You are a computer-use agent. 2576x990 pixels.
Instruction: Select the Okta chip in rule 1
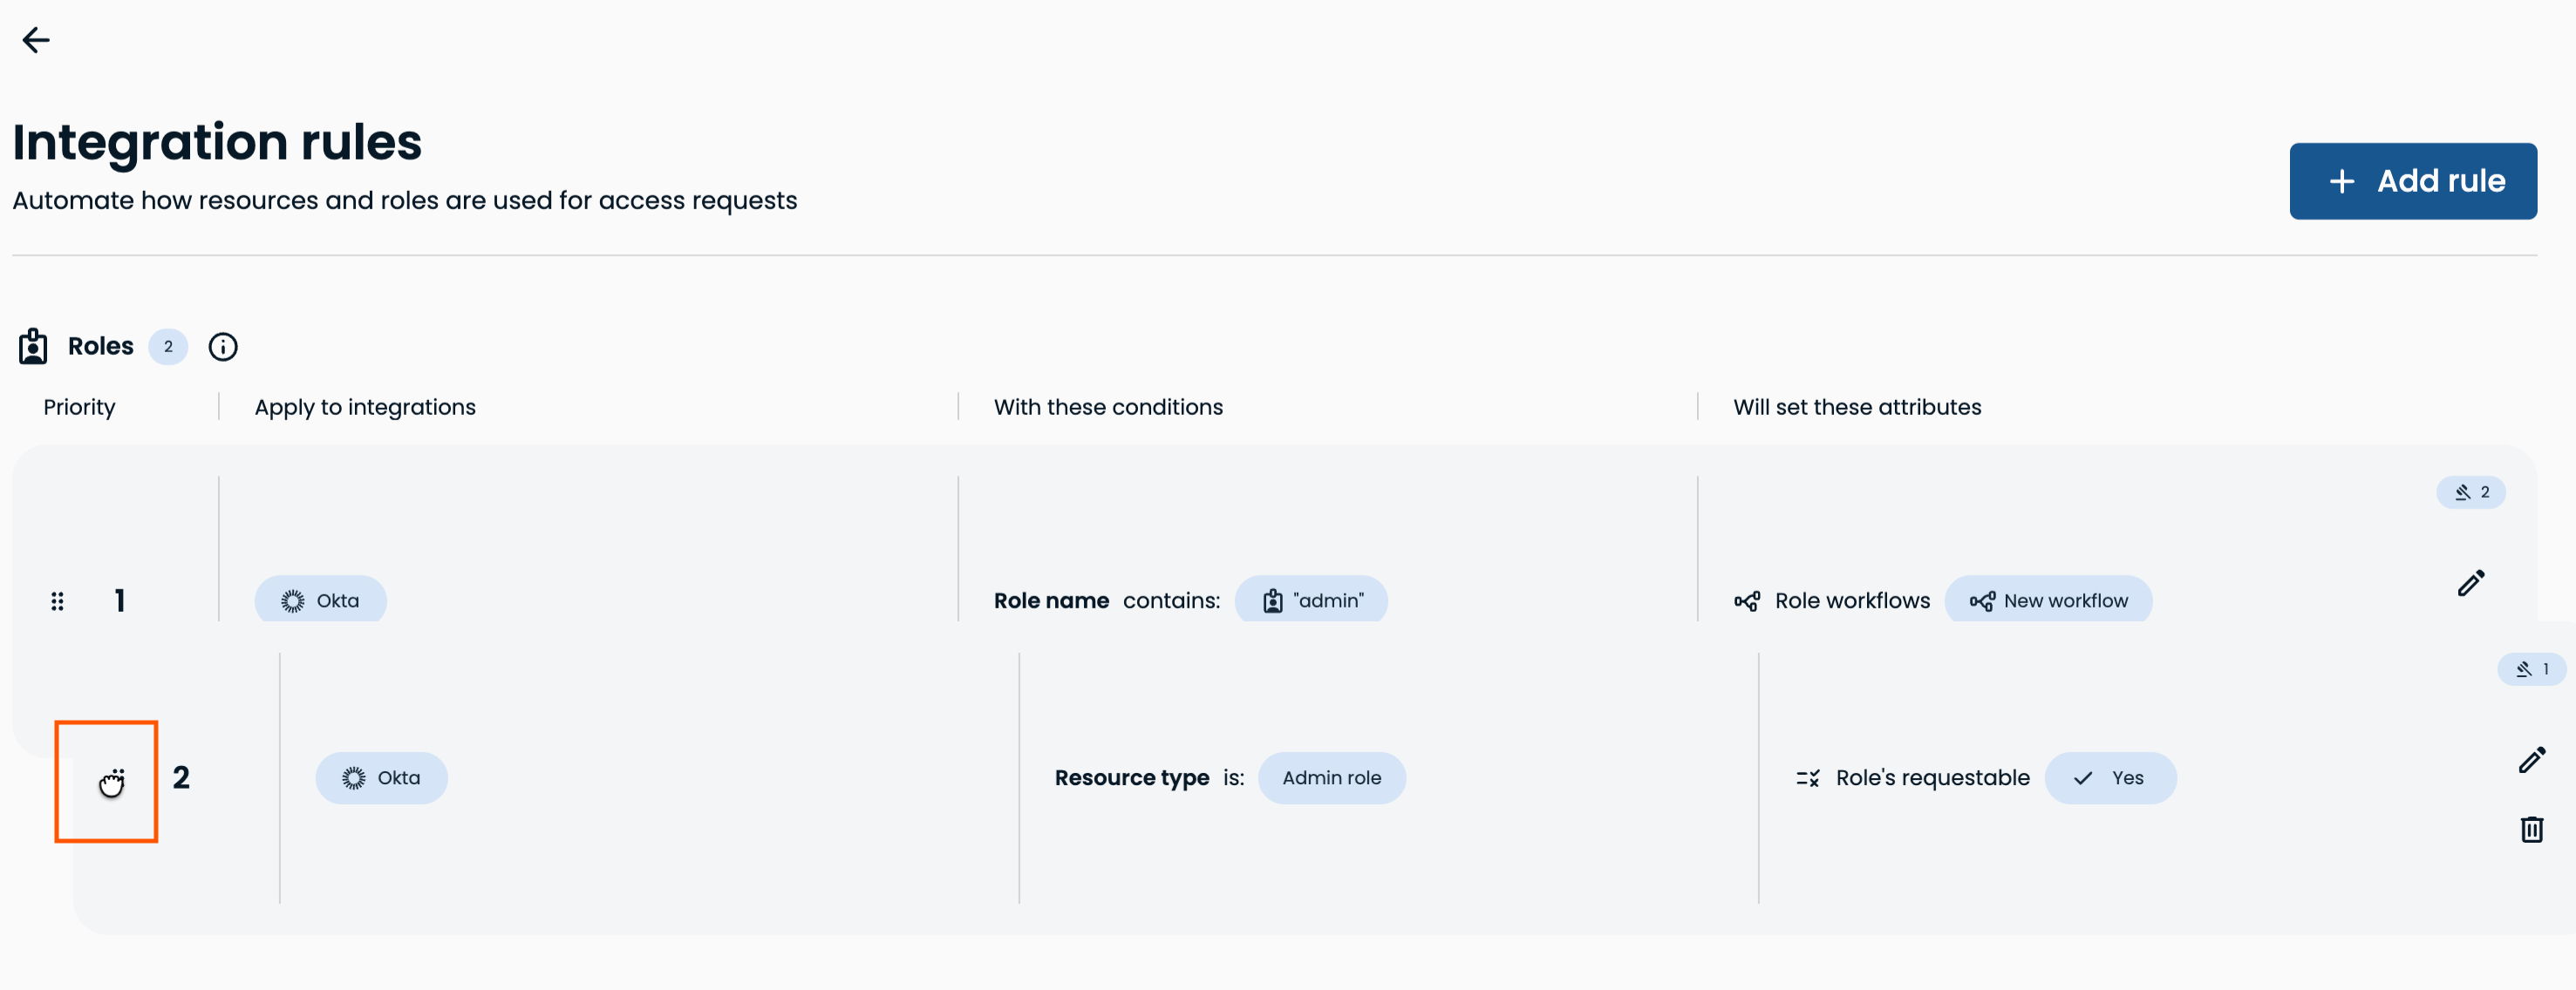click(320, 600)
